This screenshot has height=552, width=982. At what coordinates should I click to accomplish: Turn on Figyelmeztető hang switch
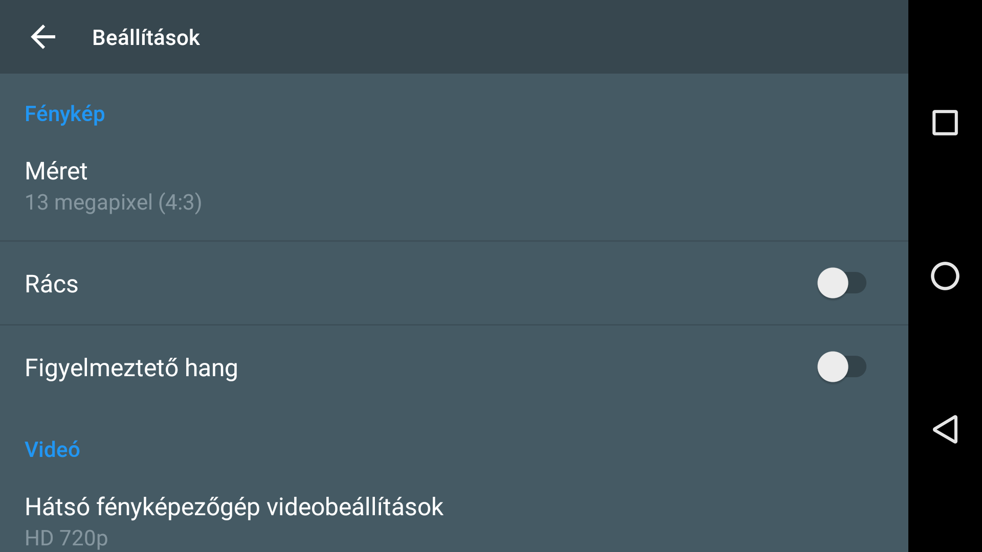coord(841,367)
